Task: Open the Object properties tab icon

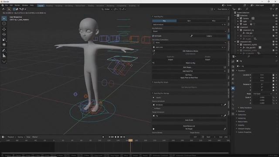Action: click(x=233, y=88)
